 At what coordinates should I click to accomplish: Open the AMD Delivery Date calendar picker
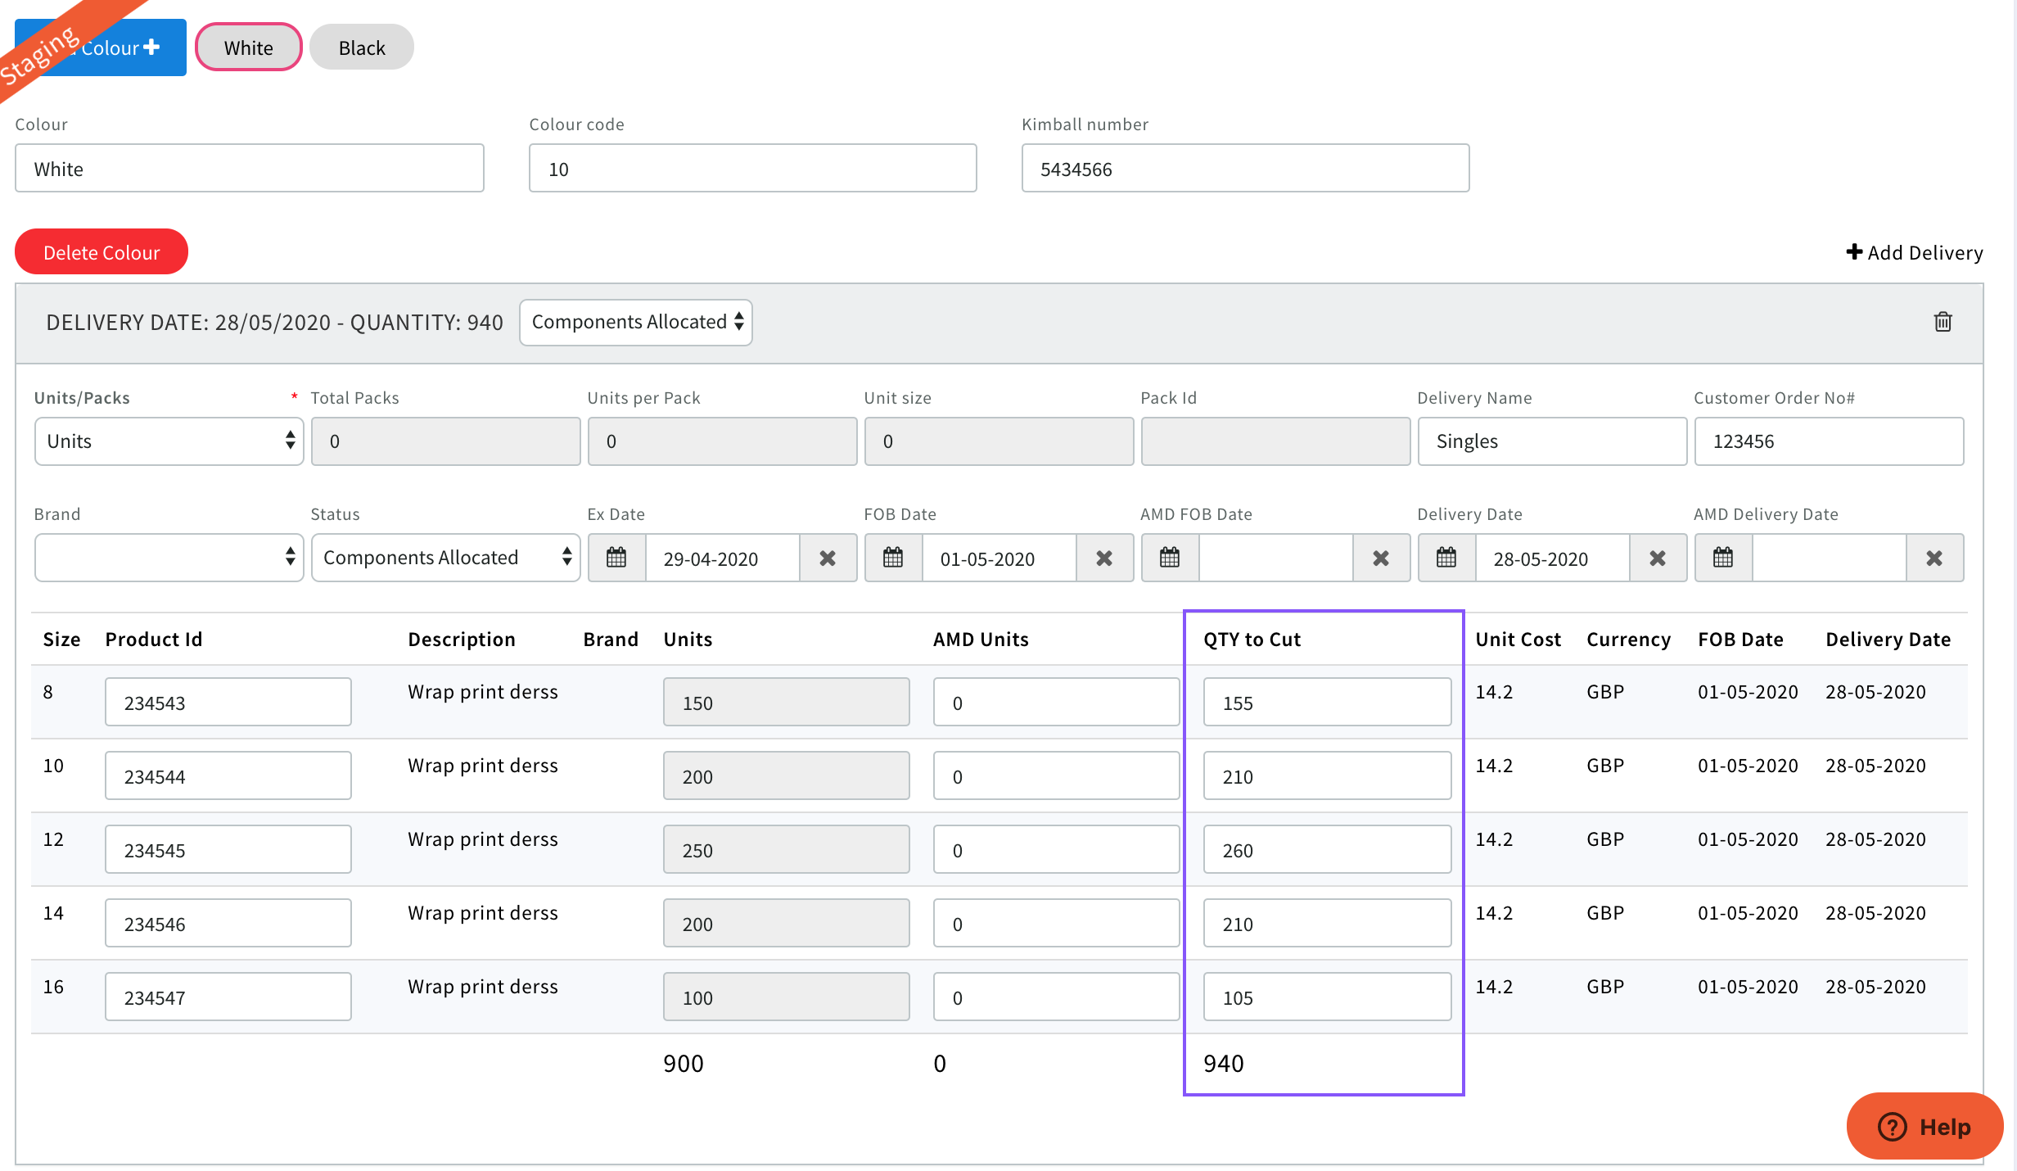1723,558
